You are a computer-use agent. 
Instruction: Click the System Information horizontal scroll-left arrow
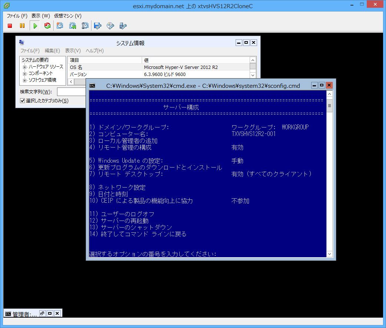(x=71, y=82)
